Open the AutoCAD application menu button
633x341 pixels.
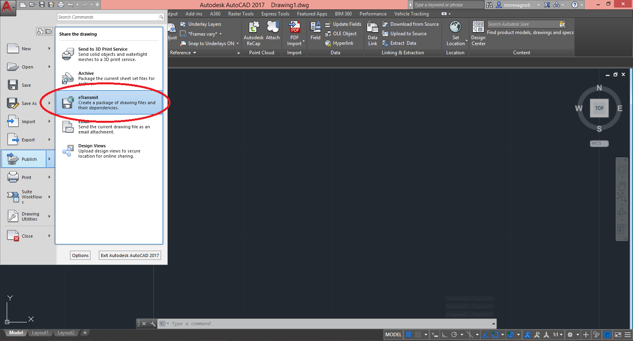point(8,7)
